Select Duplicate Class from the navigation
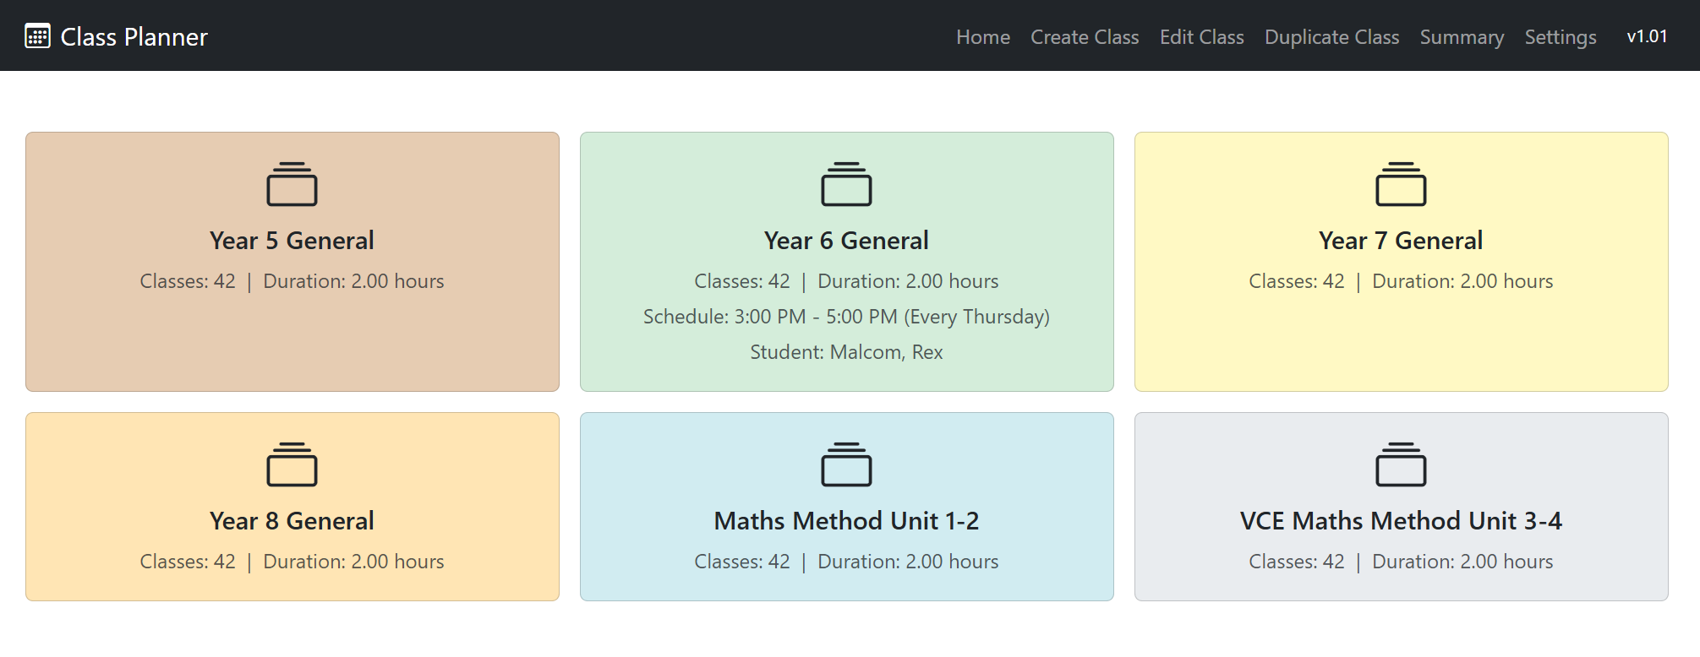1700x657 pixels. point(1331,37)
